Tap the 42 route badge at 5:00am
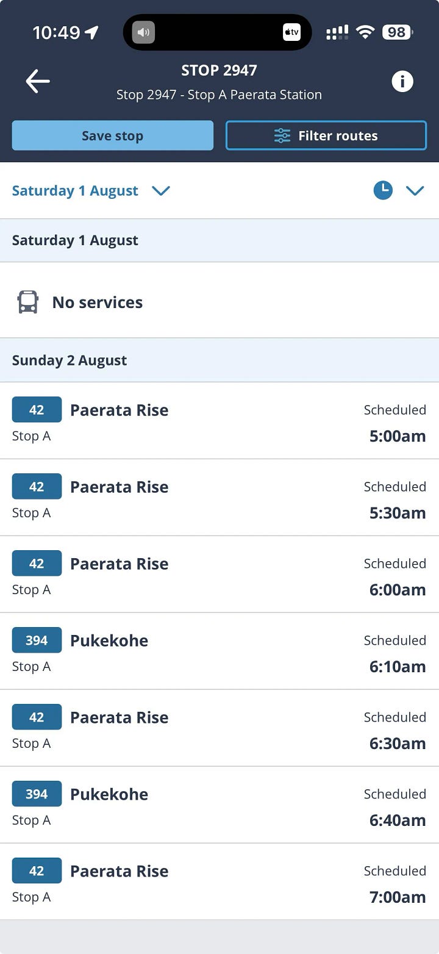Screen dimensions: 439x954 pyautogui.click(x=37, y=410)
